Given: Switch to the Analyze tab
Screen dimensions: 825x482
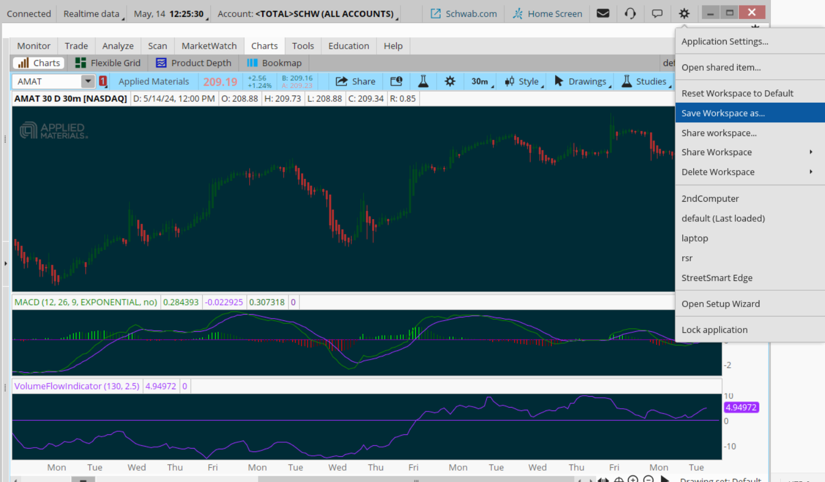Looking at the screenshot, I should tap(118, 46).
